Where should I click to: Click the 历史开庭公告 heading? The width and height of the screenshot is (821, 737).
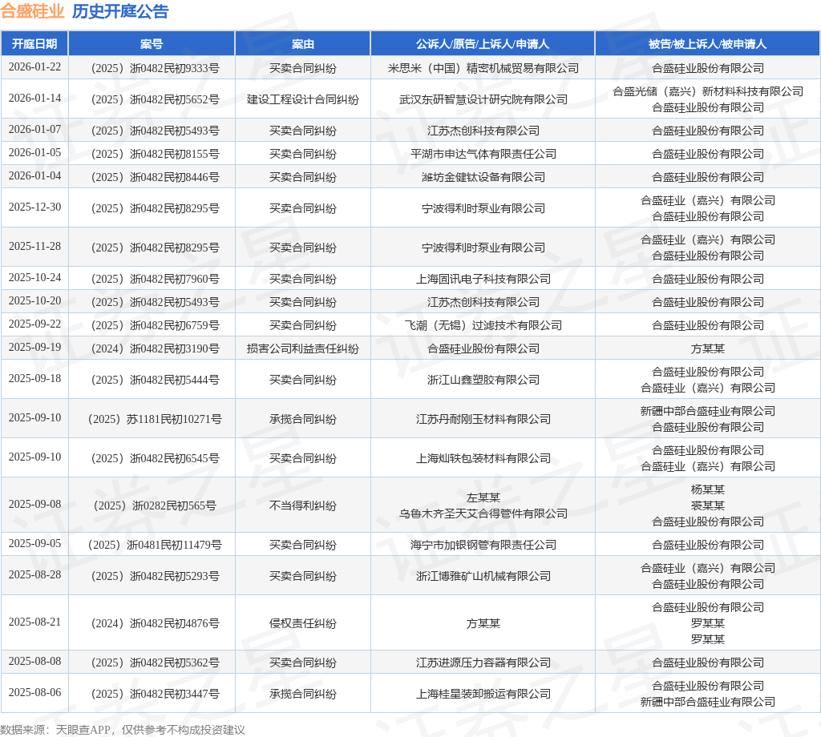[120, 11]
